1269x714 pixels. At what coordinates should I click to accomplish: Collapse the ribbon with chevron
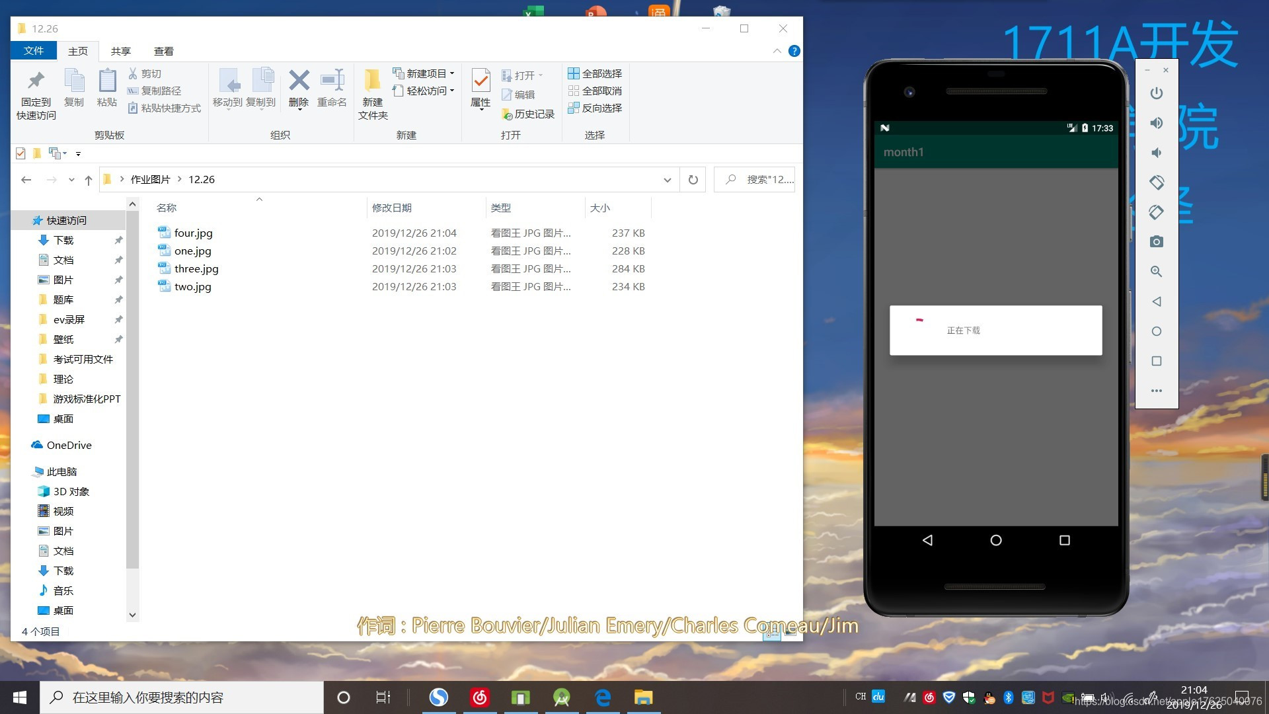point(777,51)
